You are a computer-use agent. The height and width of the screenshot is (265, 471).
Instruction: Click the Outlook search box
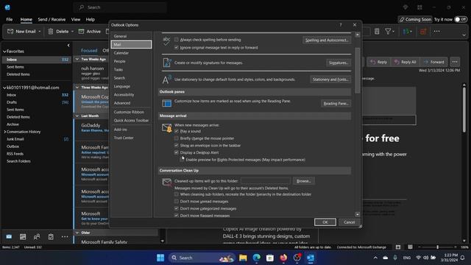coord(120,7)
